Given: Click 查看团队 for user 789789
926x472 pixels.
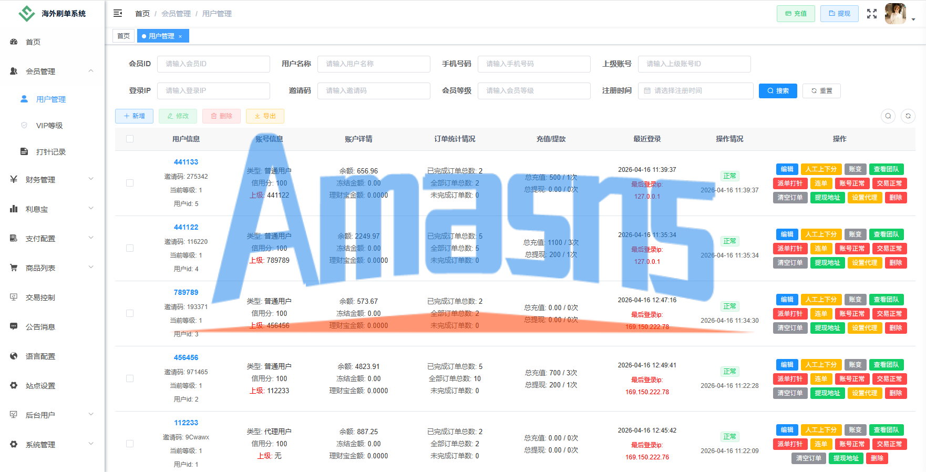Looking at the screenshot, I should (886, 300).
